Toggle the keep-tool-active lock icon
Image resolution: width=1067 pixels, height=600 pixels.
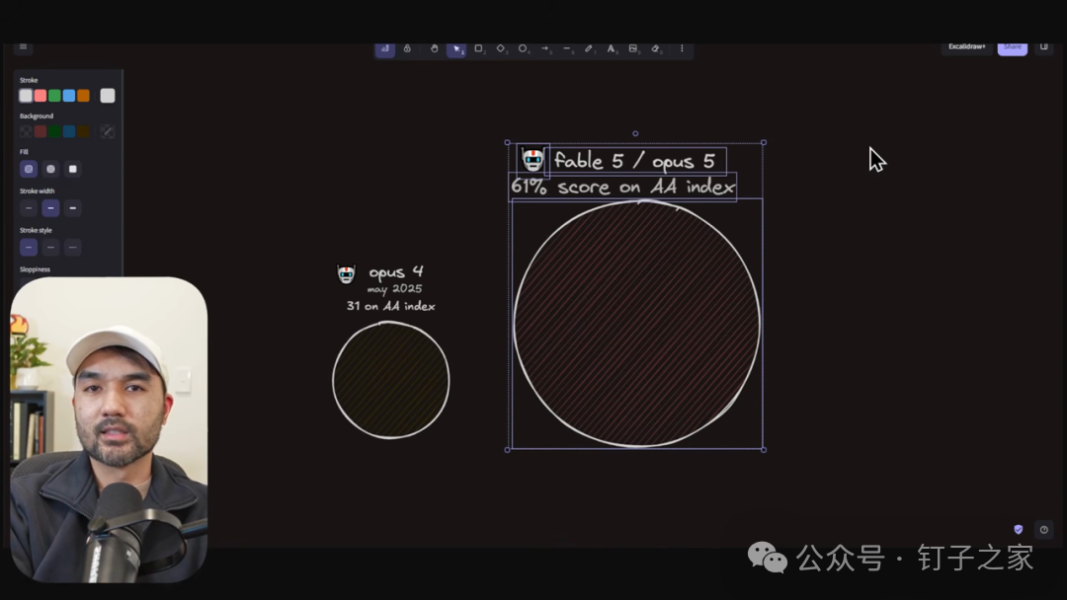tap(407, 49)
